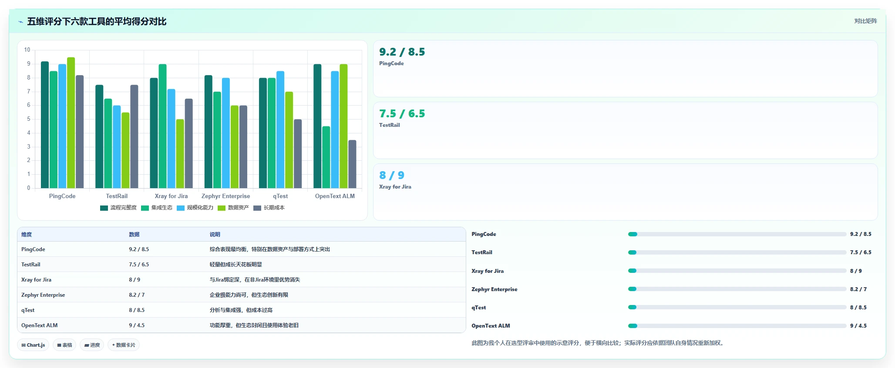Click TestRail's dark green 流程完整度 bar
Image resolution: width=895 pixels, height=368 pixels.
[x=99, y=136]
